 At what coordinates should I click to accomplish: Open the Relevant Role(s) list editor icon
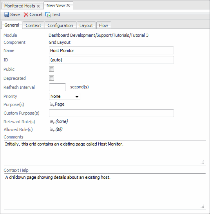52,121
